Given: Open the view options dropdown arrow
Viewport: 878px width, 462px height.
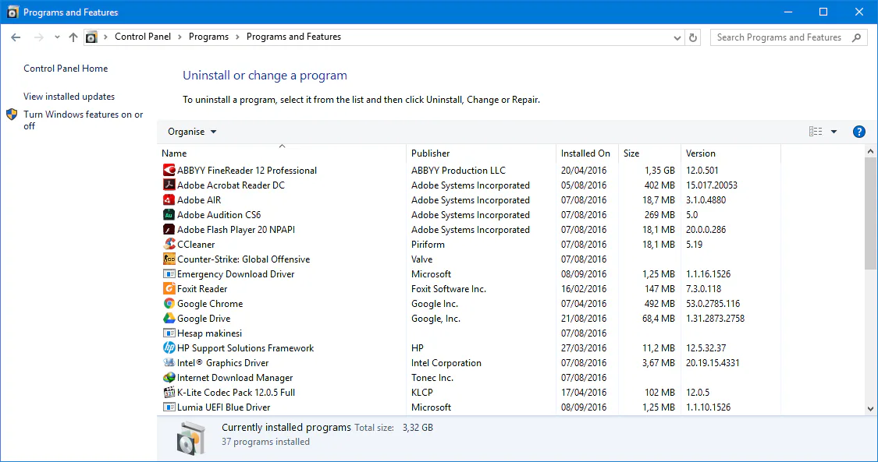Looking at the screenshot, I should (834, 132).
